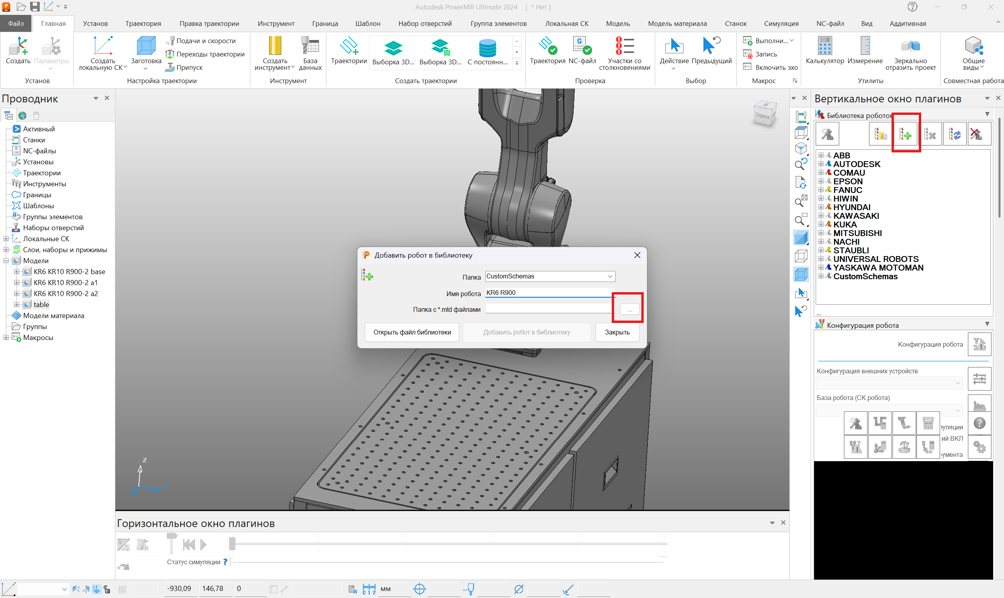Expand the FANUC robot library node
Screen dimensions: 1004x598
[821, 189]
